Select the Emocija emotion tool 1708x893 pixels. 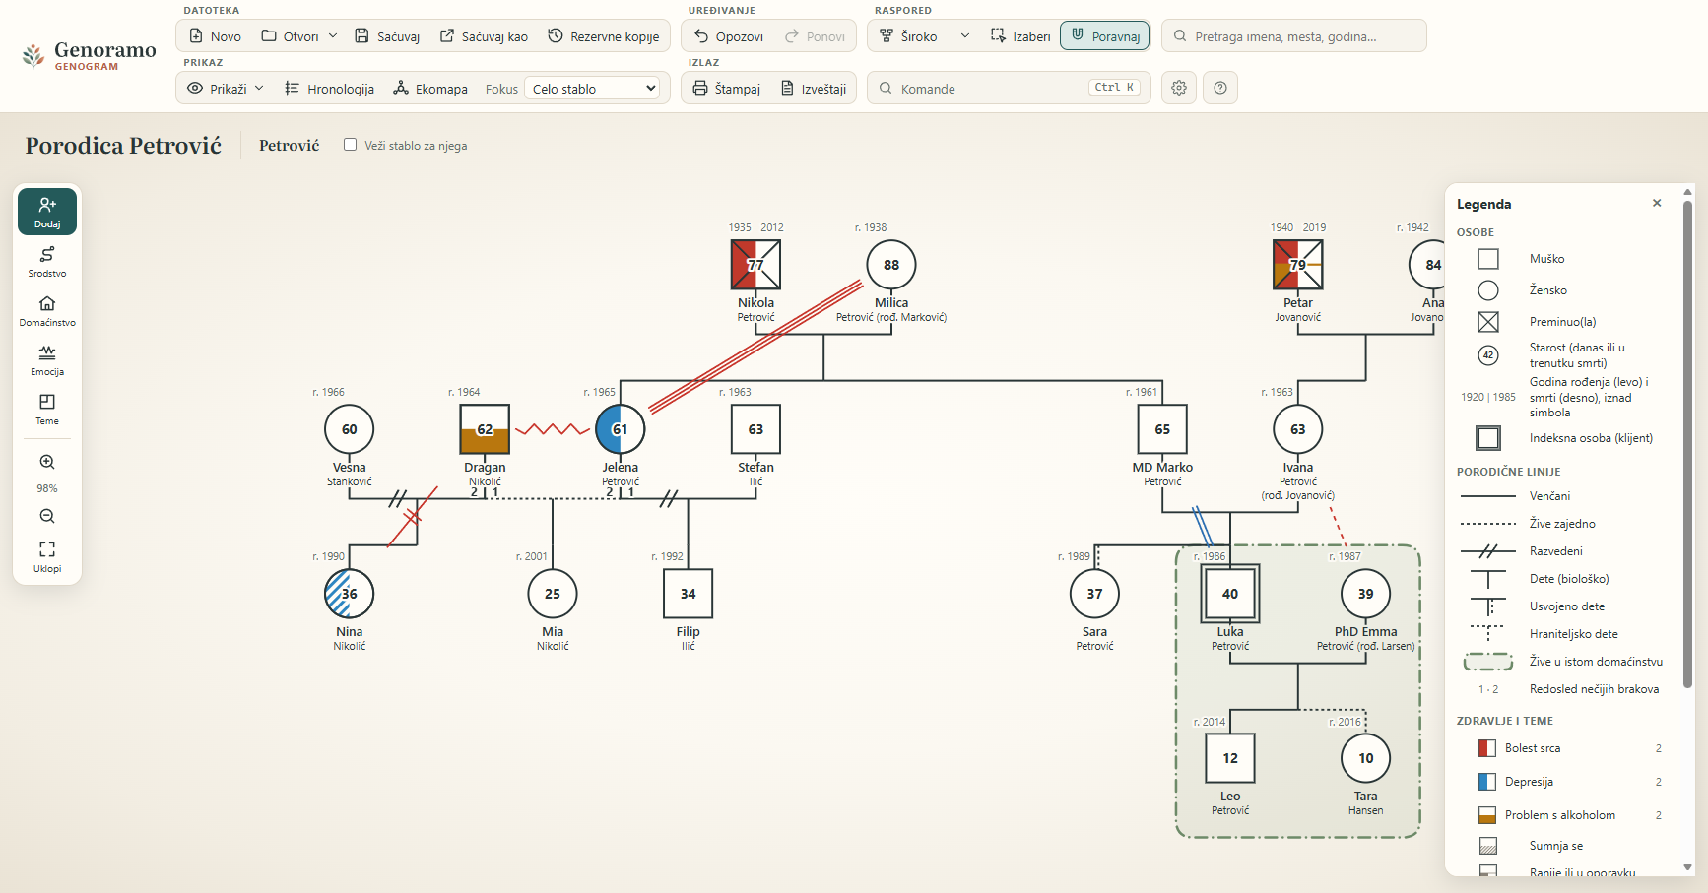(47, 359)
